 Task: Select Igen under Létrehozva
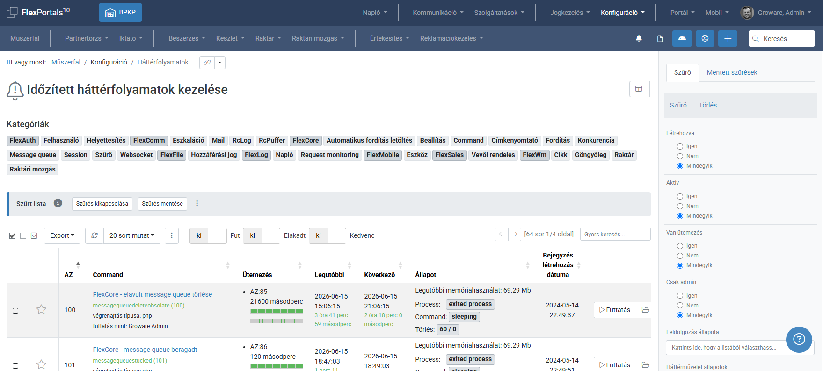tap(680, 146)
